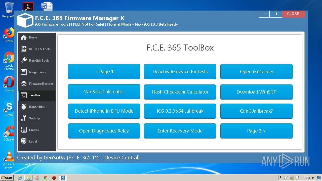The height and width of the screenshot is (181, 322).
Task: Click Deactivate device for tests
Action: 180,72
